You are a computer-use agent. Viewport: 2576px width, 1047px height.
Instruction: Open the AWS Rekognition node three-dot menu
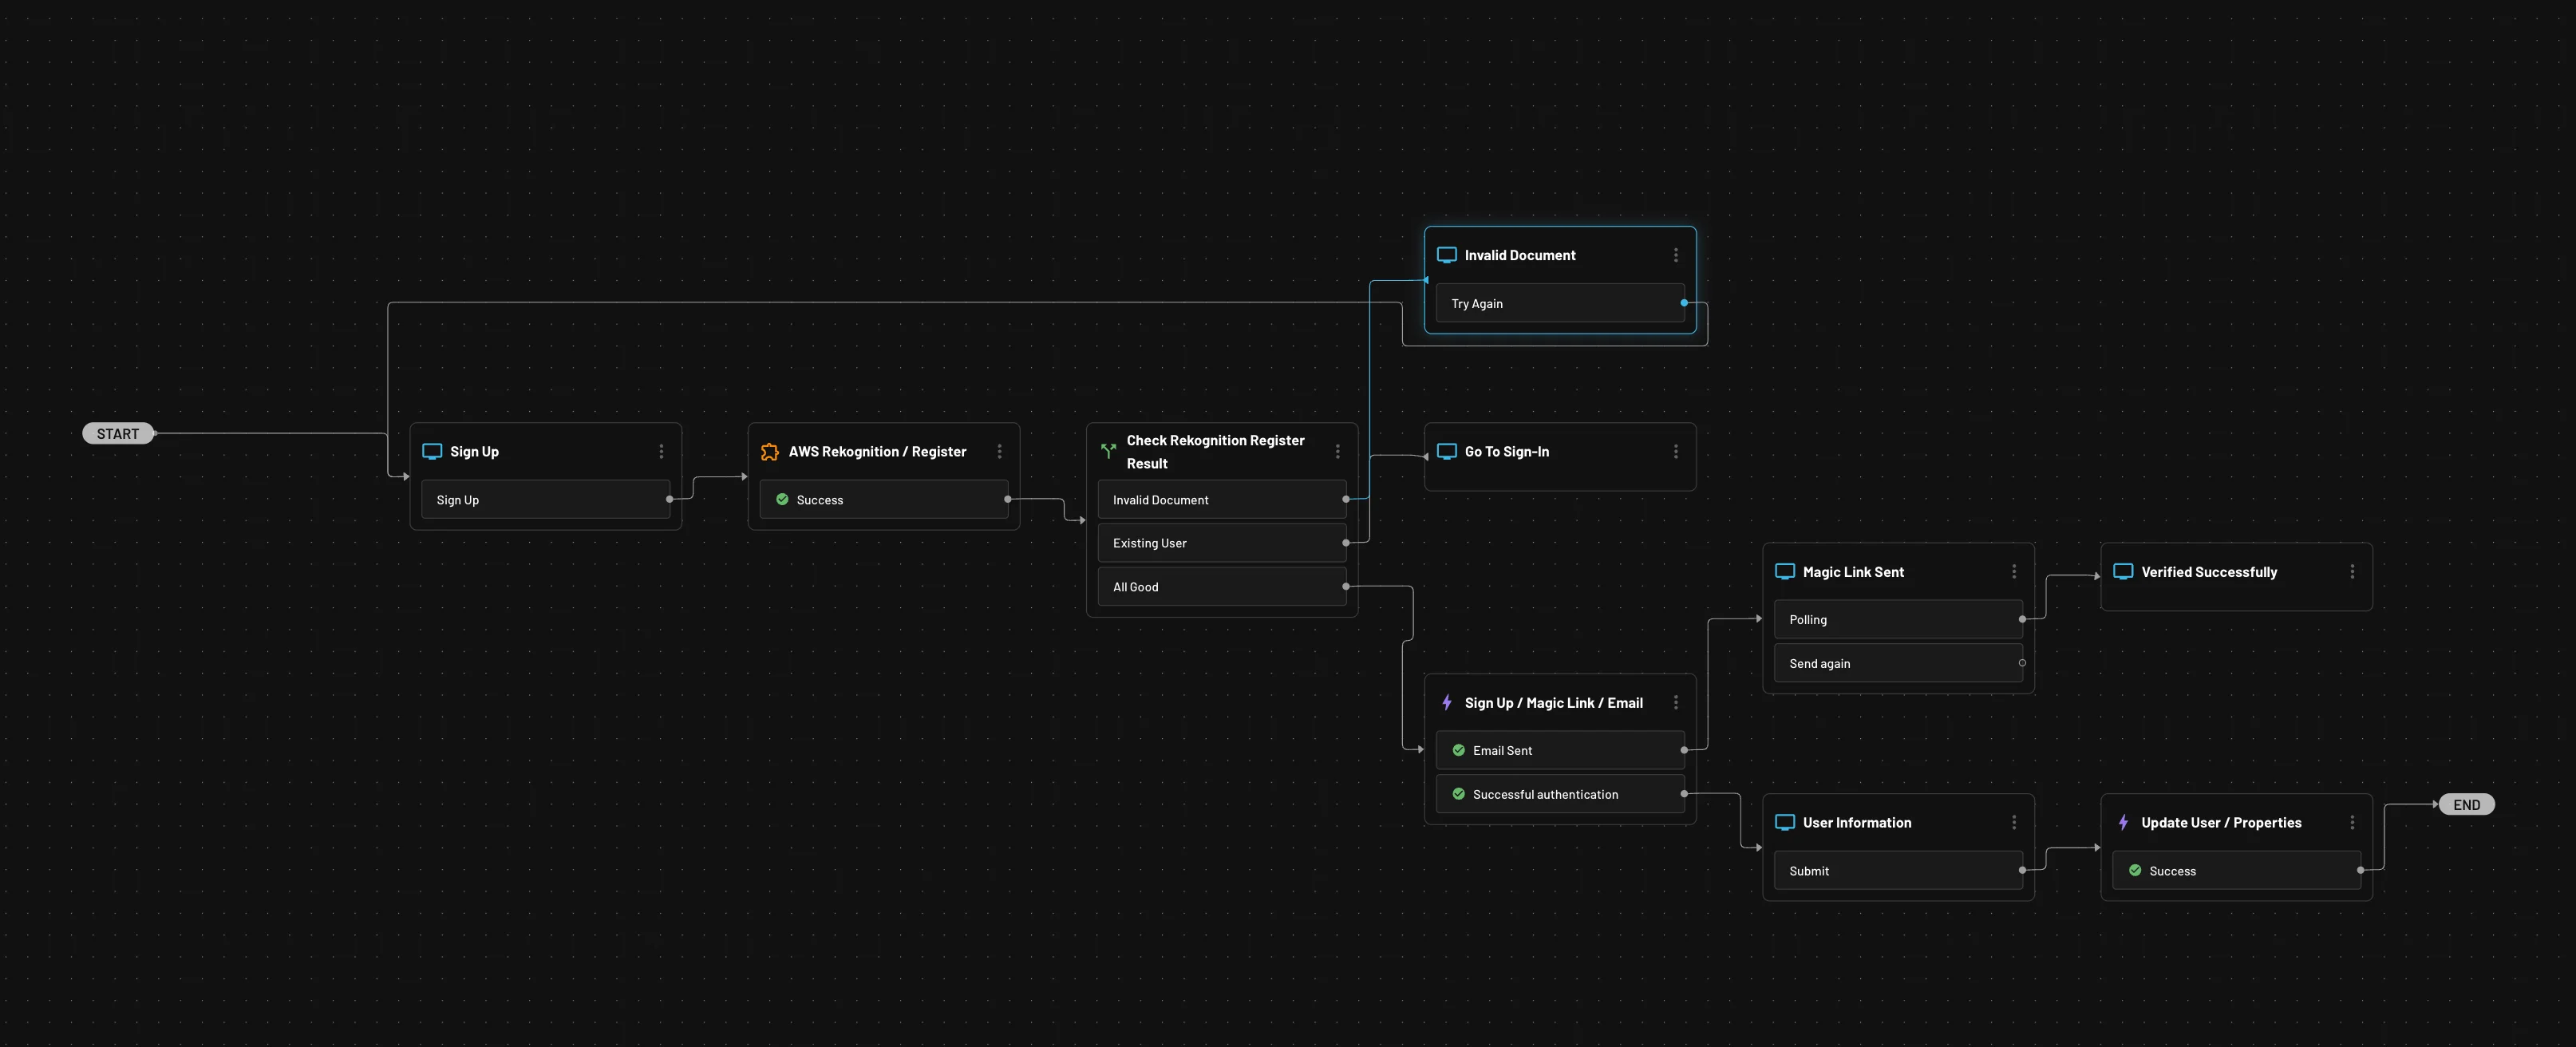(x=999, y=451)
